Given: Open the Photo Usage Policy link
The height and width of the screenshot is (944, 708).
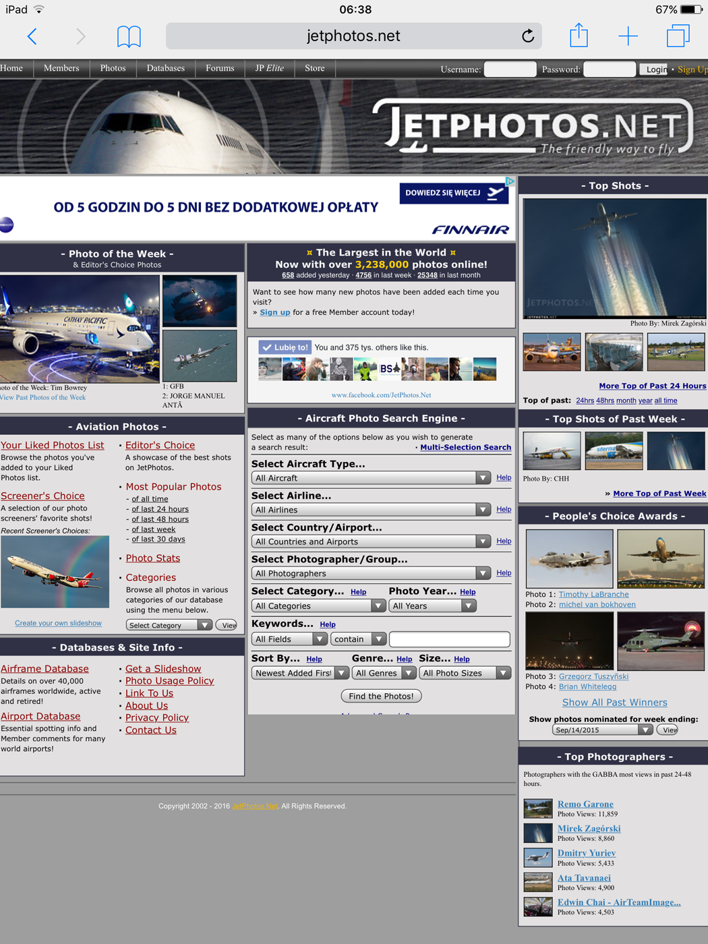Looking at the screenshot, I should pyautogui.click(x=170, y=681).
